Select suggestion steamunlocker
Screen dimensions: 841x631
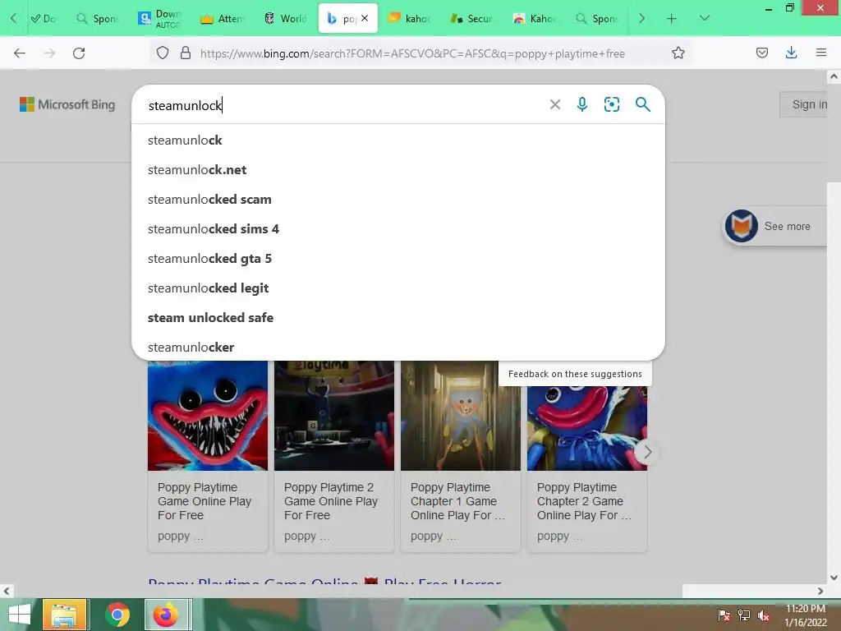398,347
